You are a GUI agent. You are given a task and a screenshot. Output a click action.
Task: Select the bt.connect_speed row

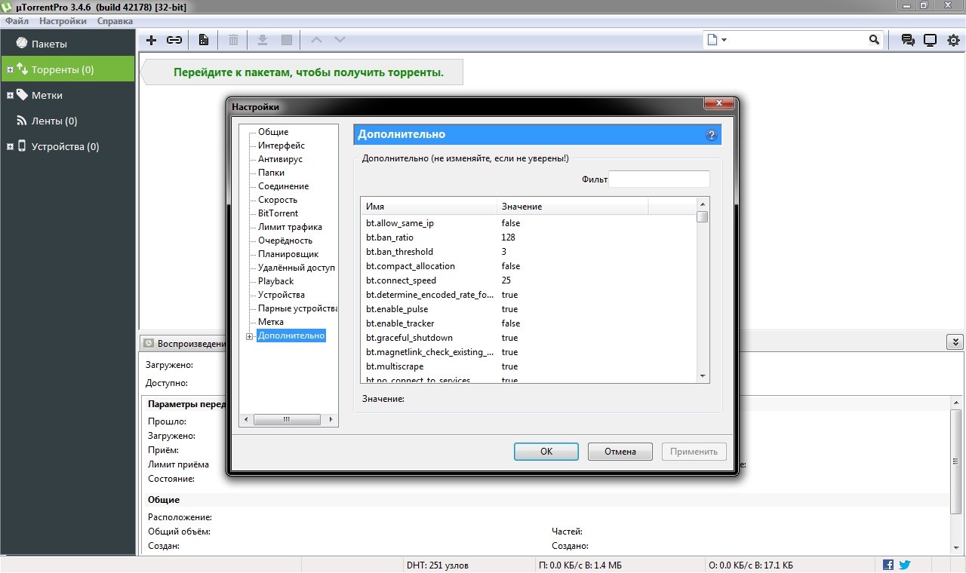(401, 280)
